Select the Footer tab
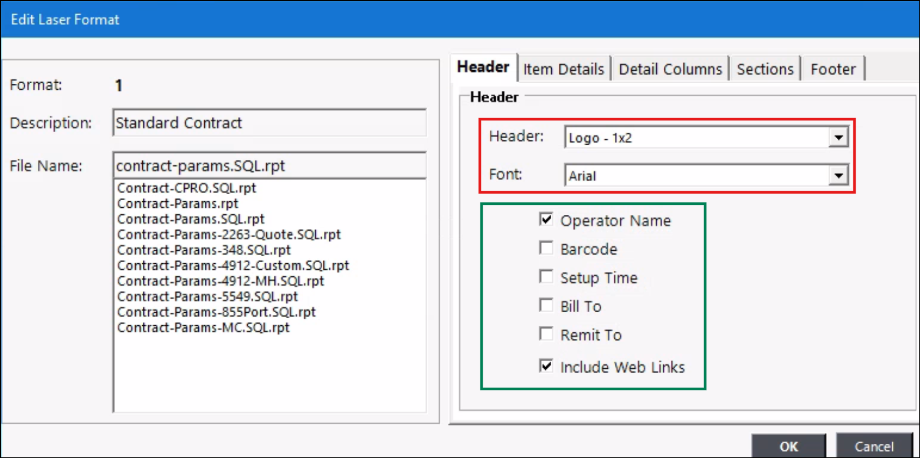The width and height of the screenshot is (920, 458). (833, 69)
